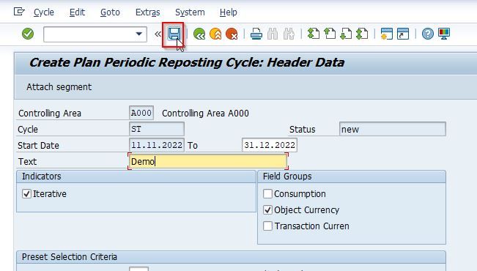Click the Cycle field containing ST
477x271 pixels.
[x=156, y=129]
